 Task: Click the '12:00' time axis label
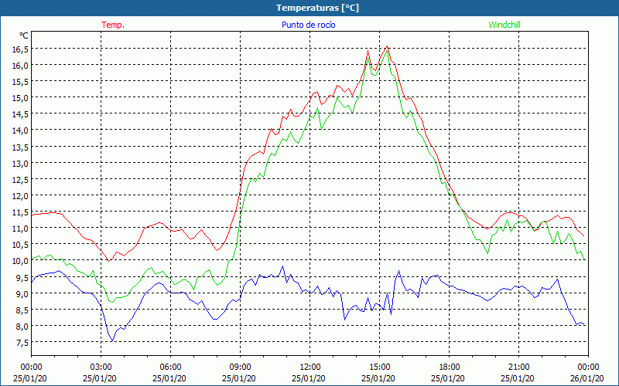[x=310, y=367]
